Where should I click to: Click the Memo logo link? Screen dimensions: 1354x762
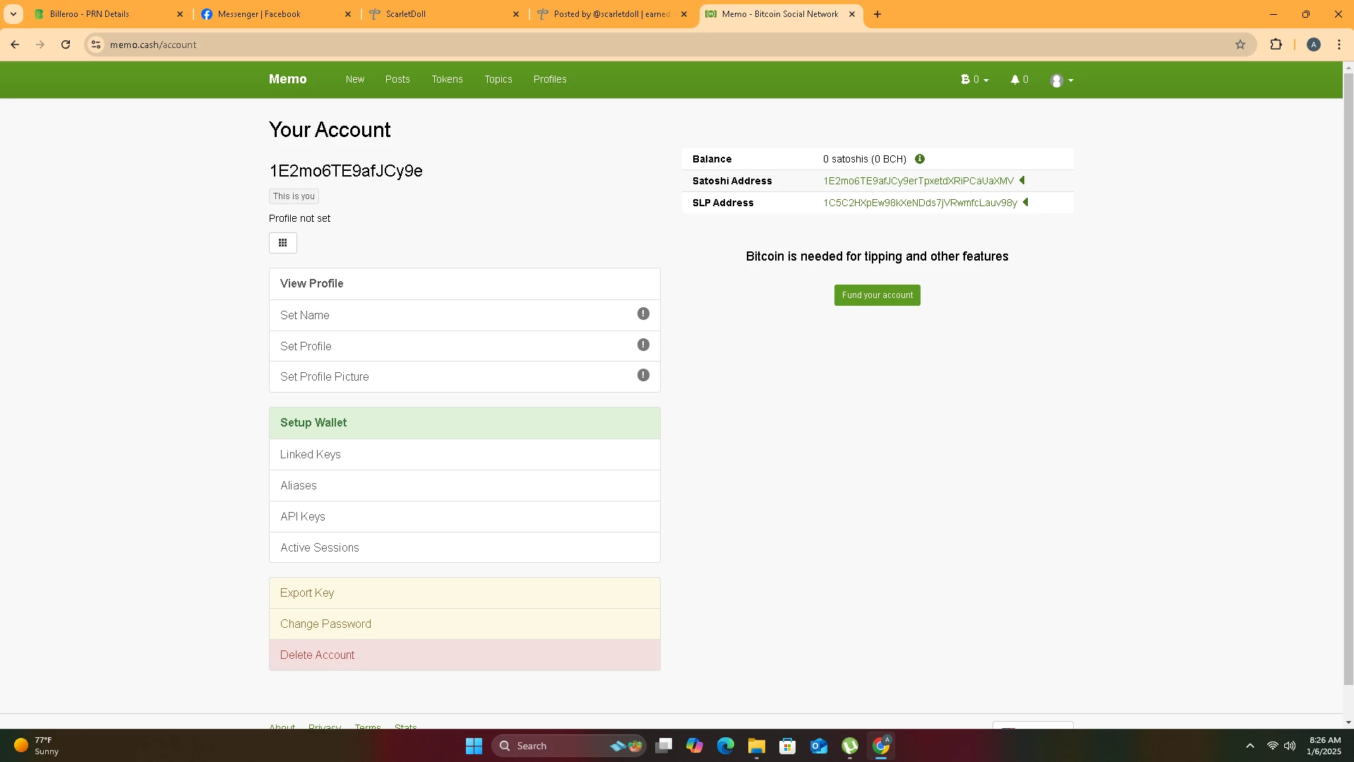287,79
